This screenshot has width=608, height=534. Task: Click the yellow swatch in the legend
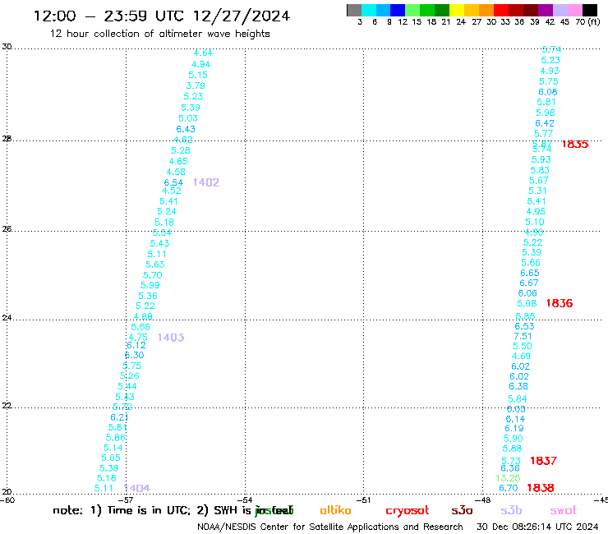457,10
